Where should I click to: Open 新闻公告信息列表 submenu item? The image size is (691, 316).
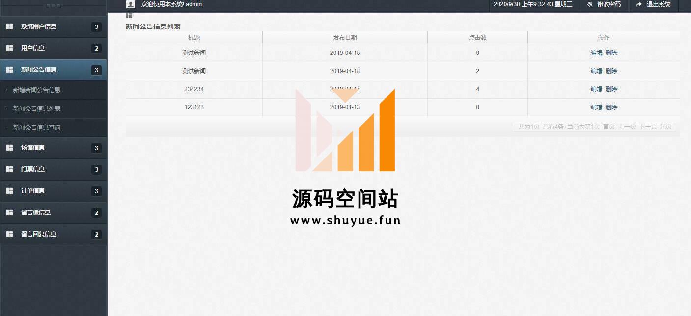(x=37, y=109)
